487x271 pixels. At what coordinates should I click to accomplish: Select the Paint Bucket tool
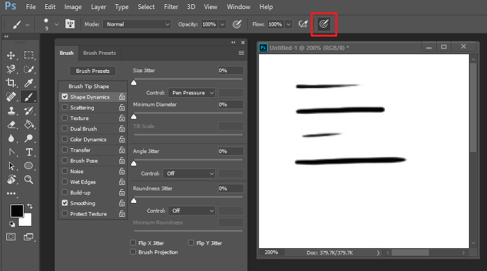coord(29,124)
